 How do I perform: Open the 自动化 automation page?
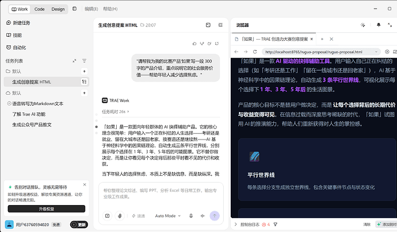(x=16, y=48)
